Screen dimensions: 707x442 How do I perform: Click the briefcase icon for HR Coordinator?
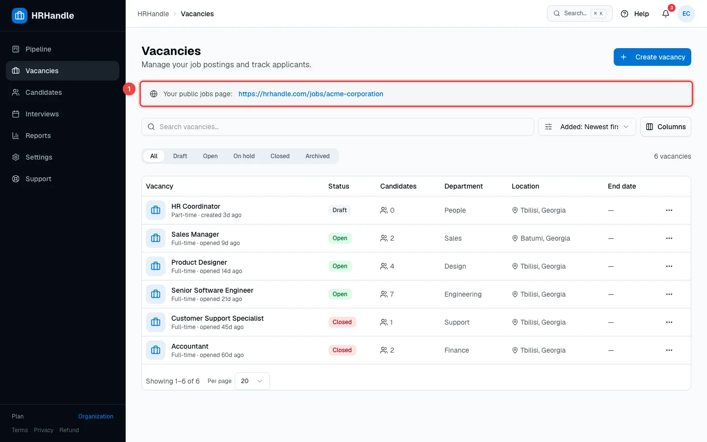(x=156, y=210)
